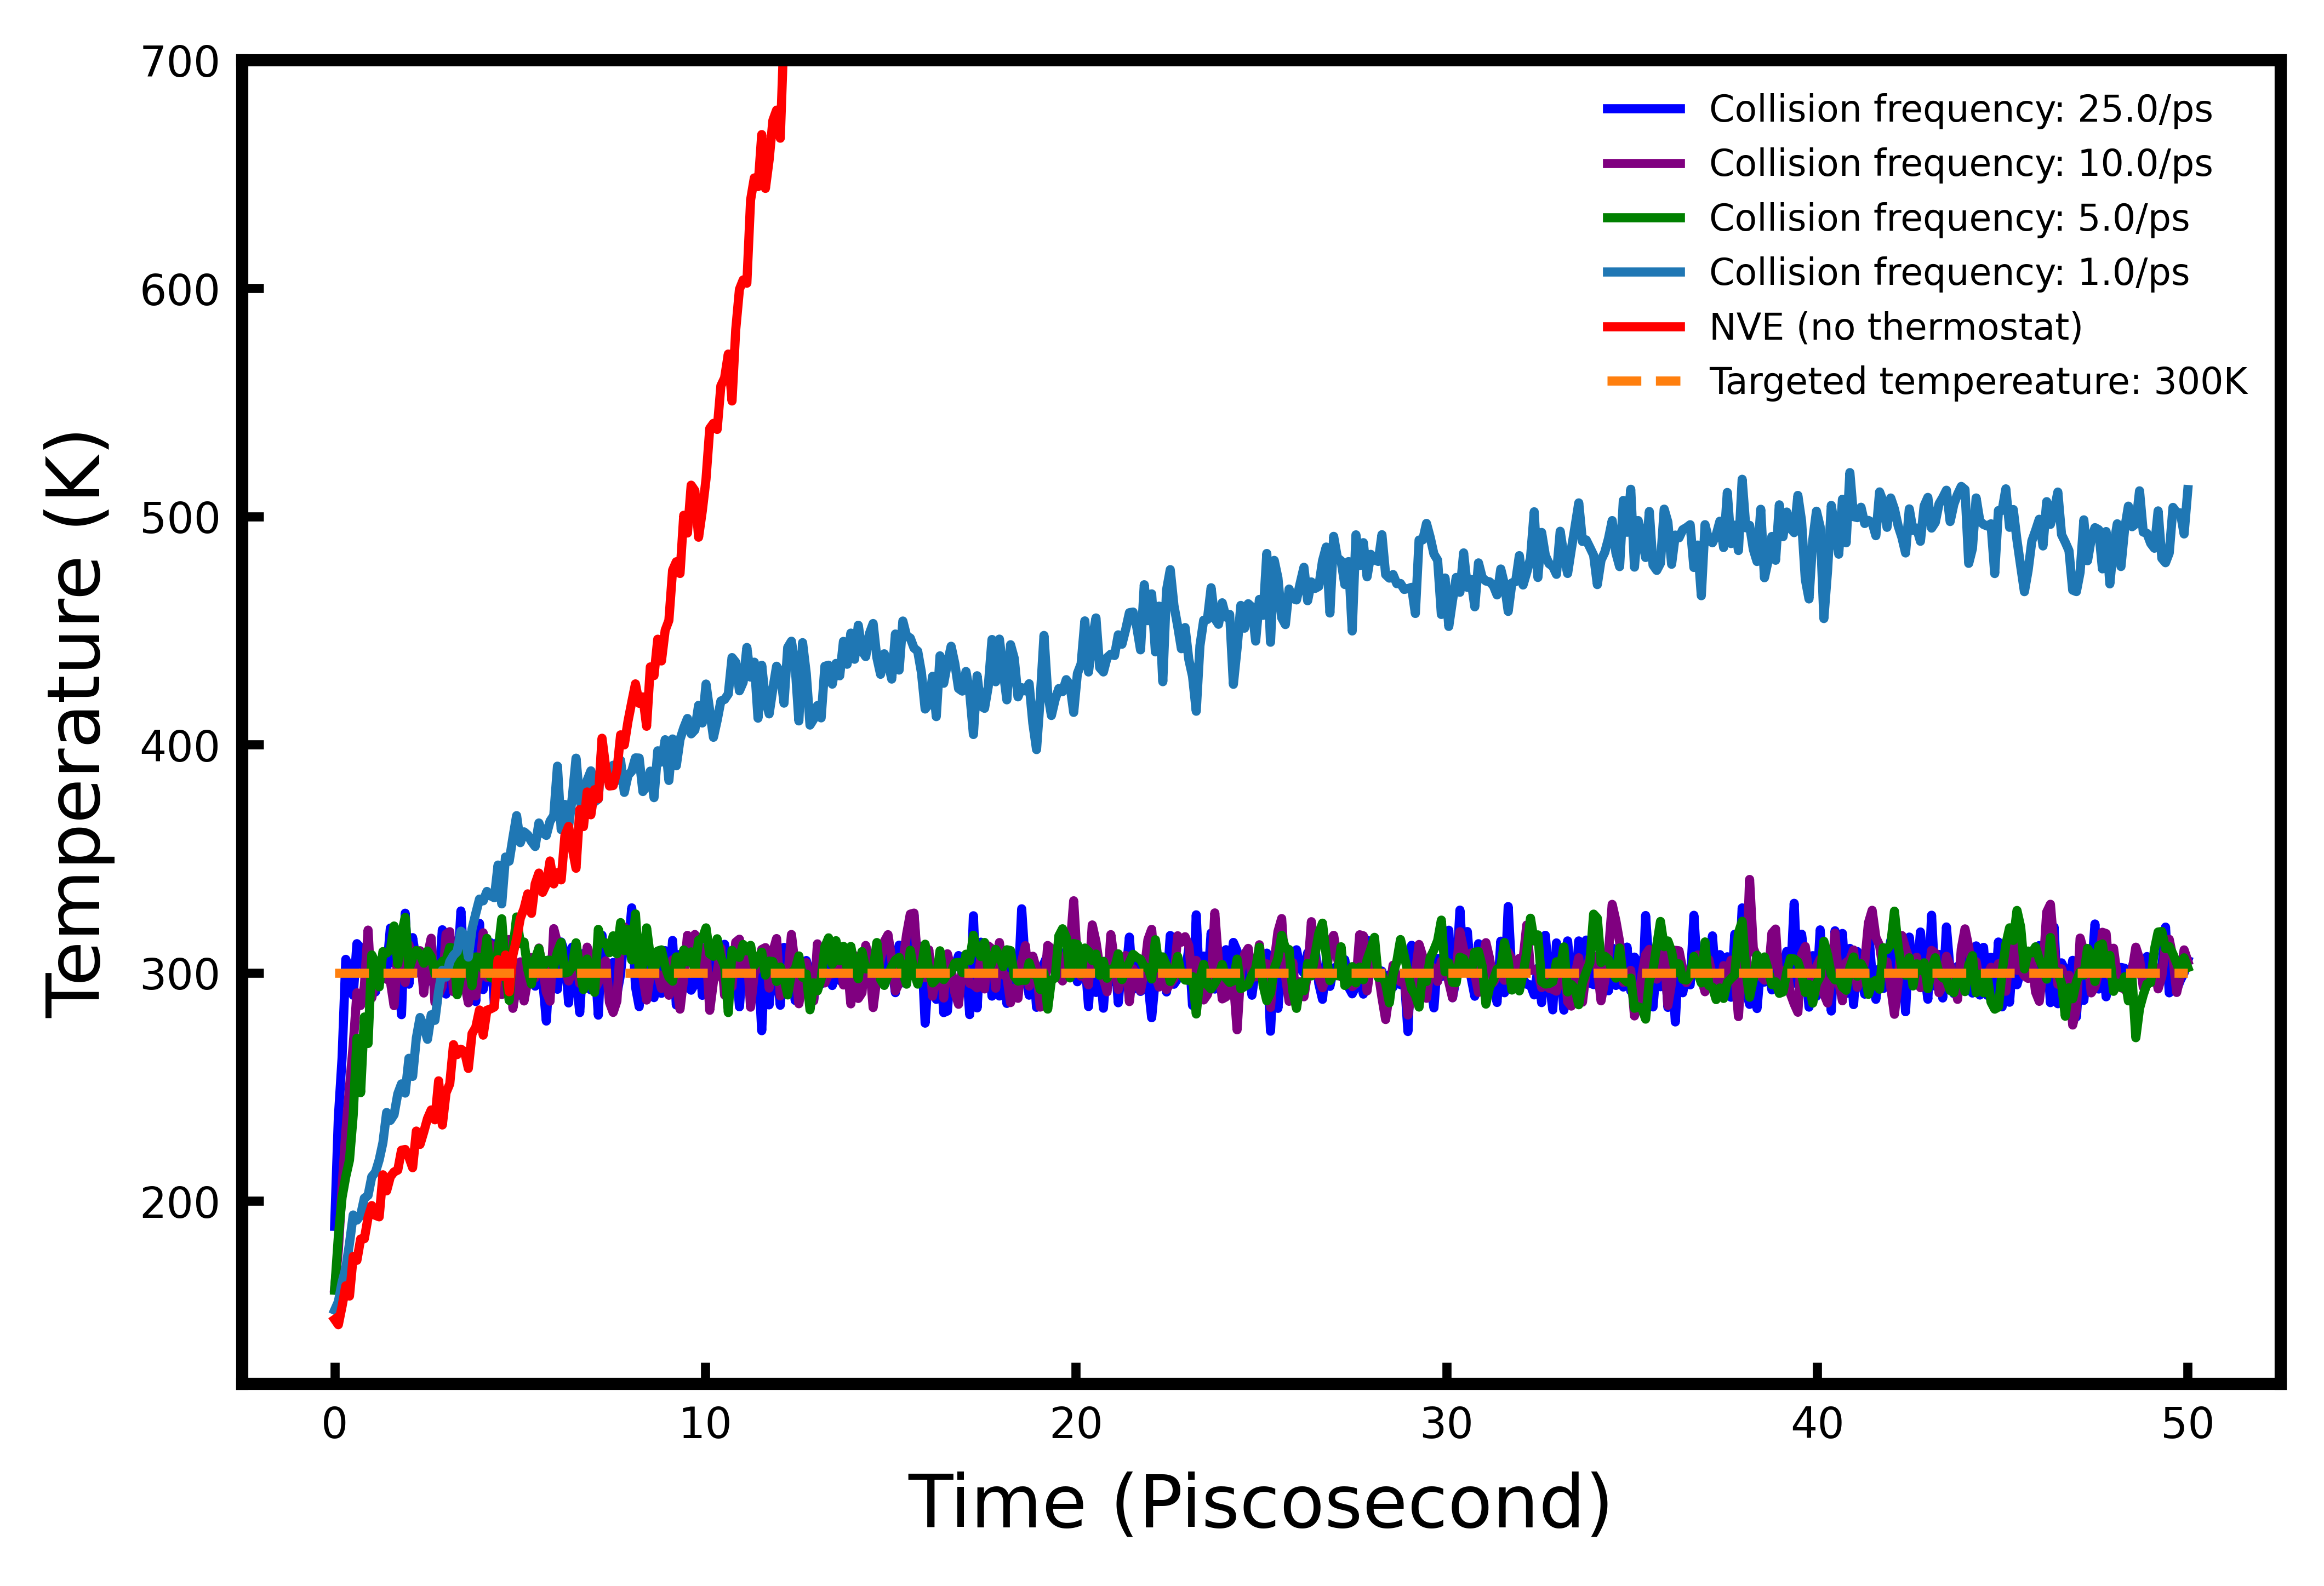Click the 600 y-axis tick label
This screenshot has width=2324, height=1586.
[179, 291]
